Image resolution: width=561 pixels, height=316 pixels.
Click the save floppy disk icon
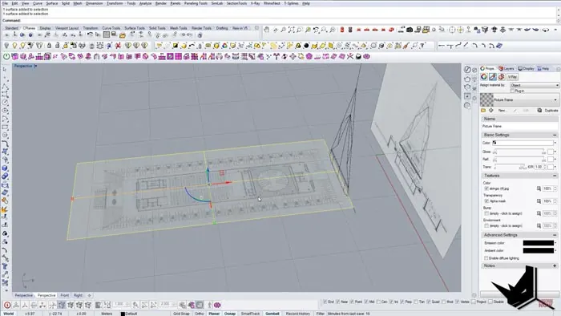114,34
